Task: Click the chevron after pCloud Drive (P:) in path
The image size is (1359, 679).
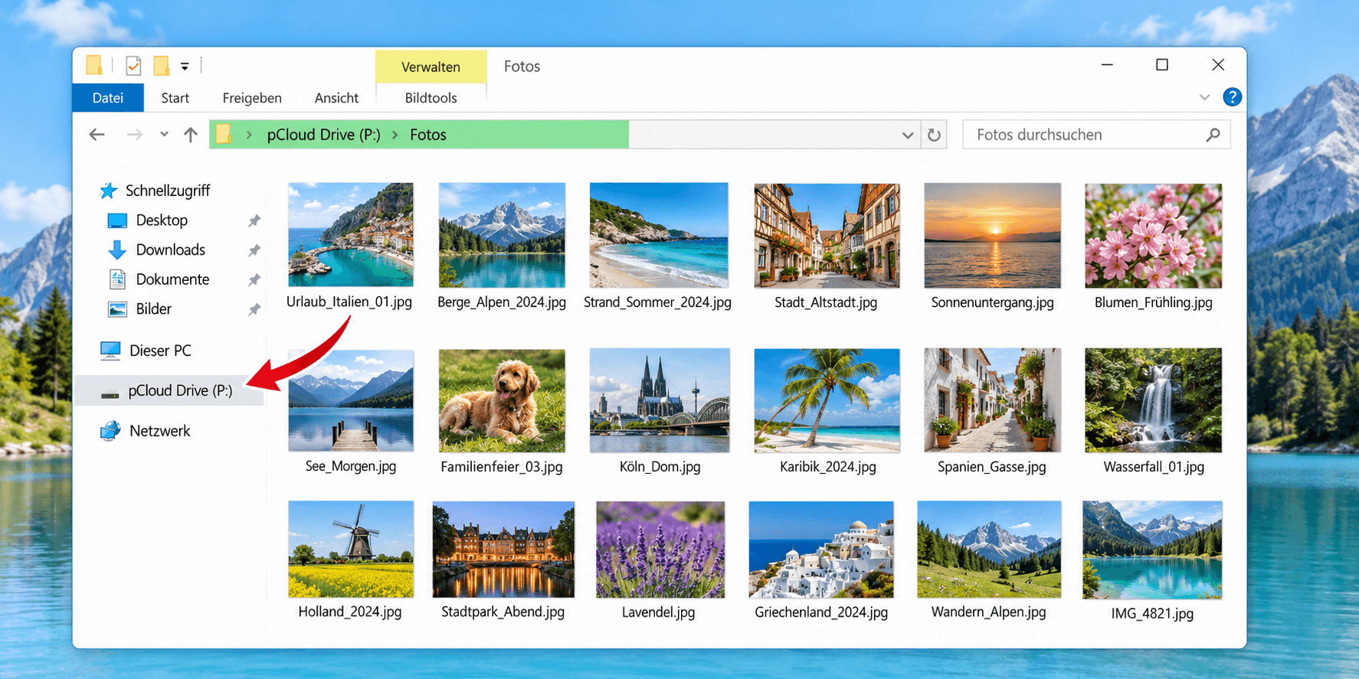Action: point(395,135)
